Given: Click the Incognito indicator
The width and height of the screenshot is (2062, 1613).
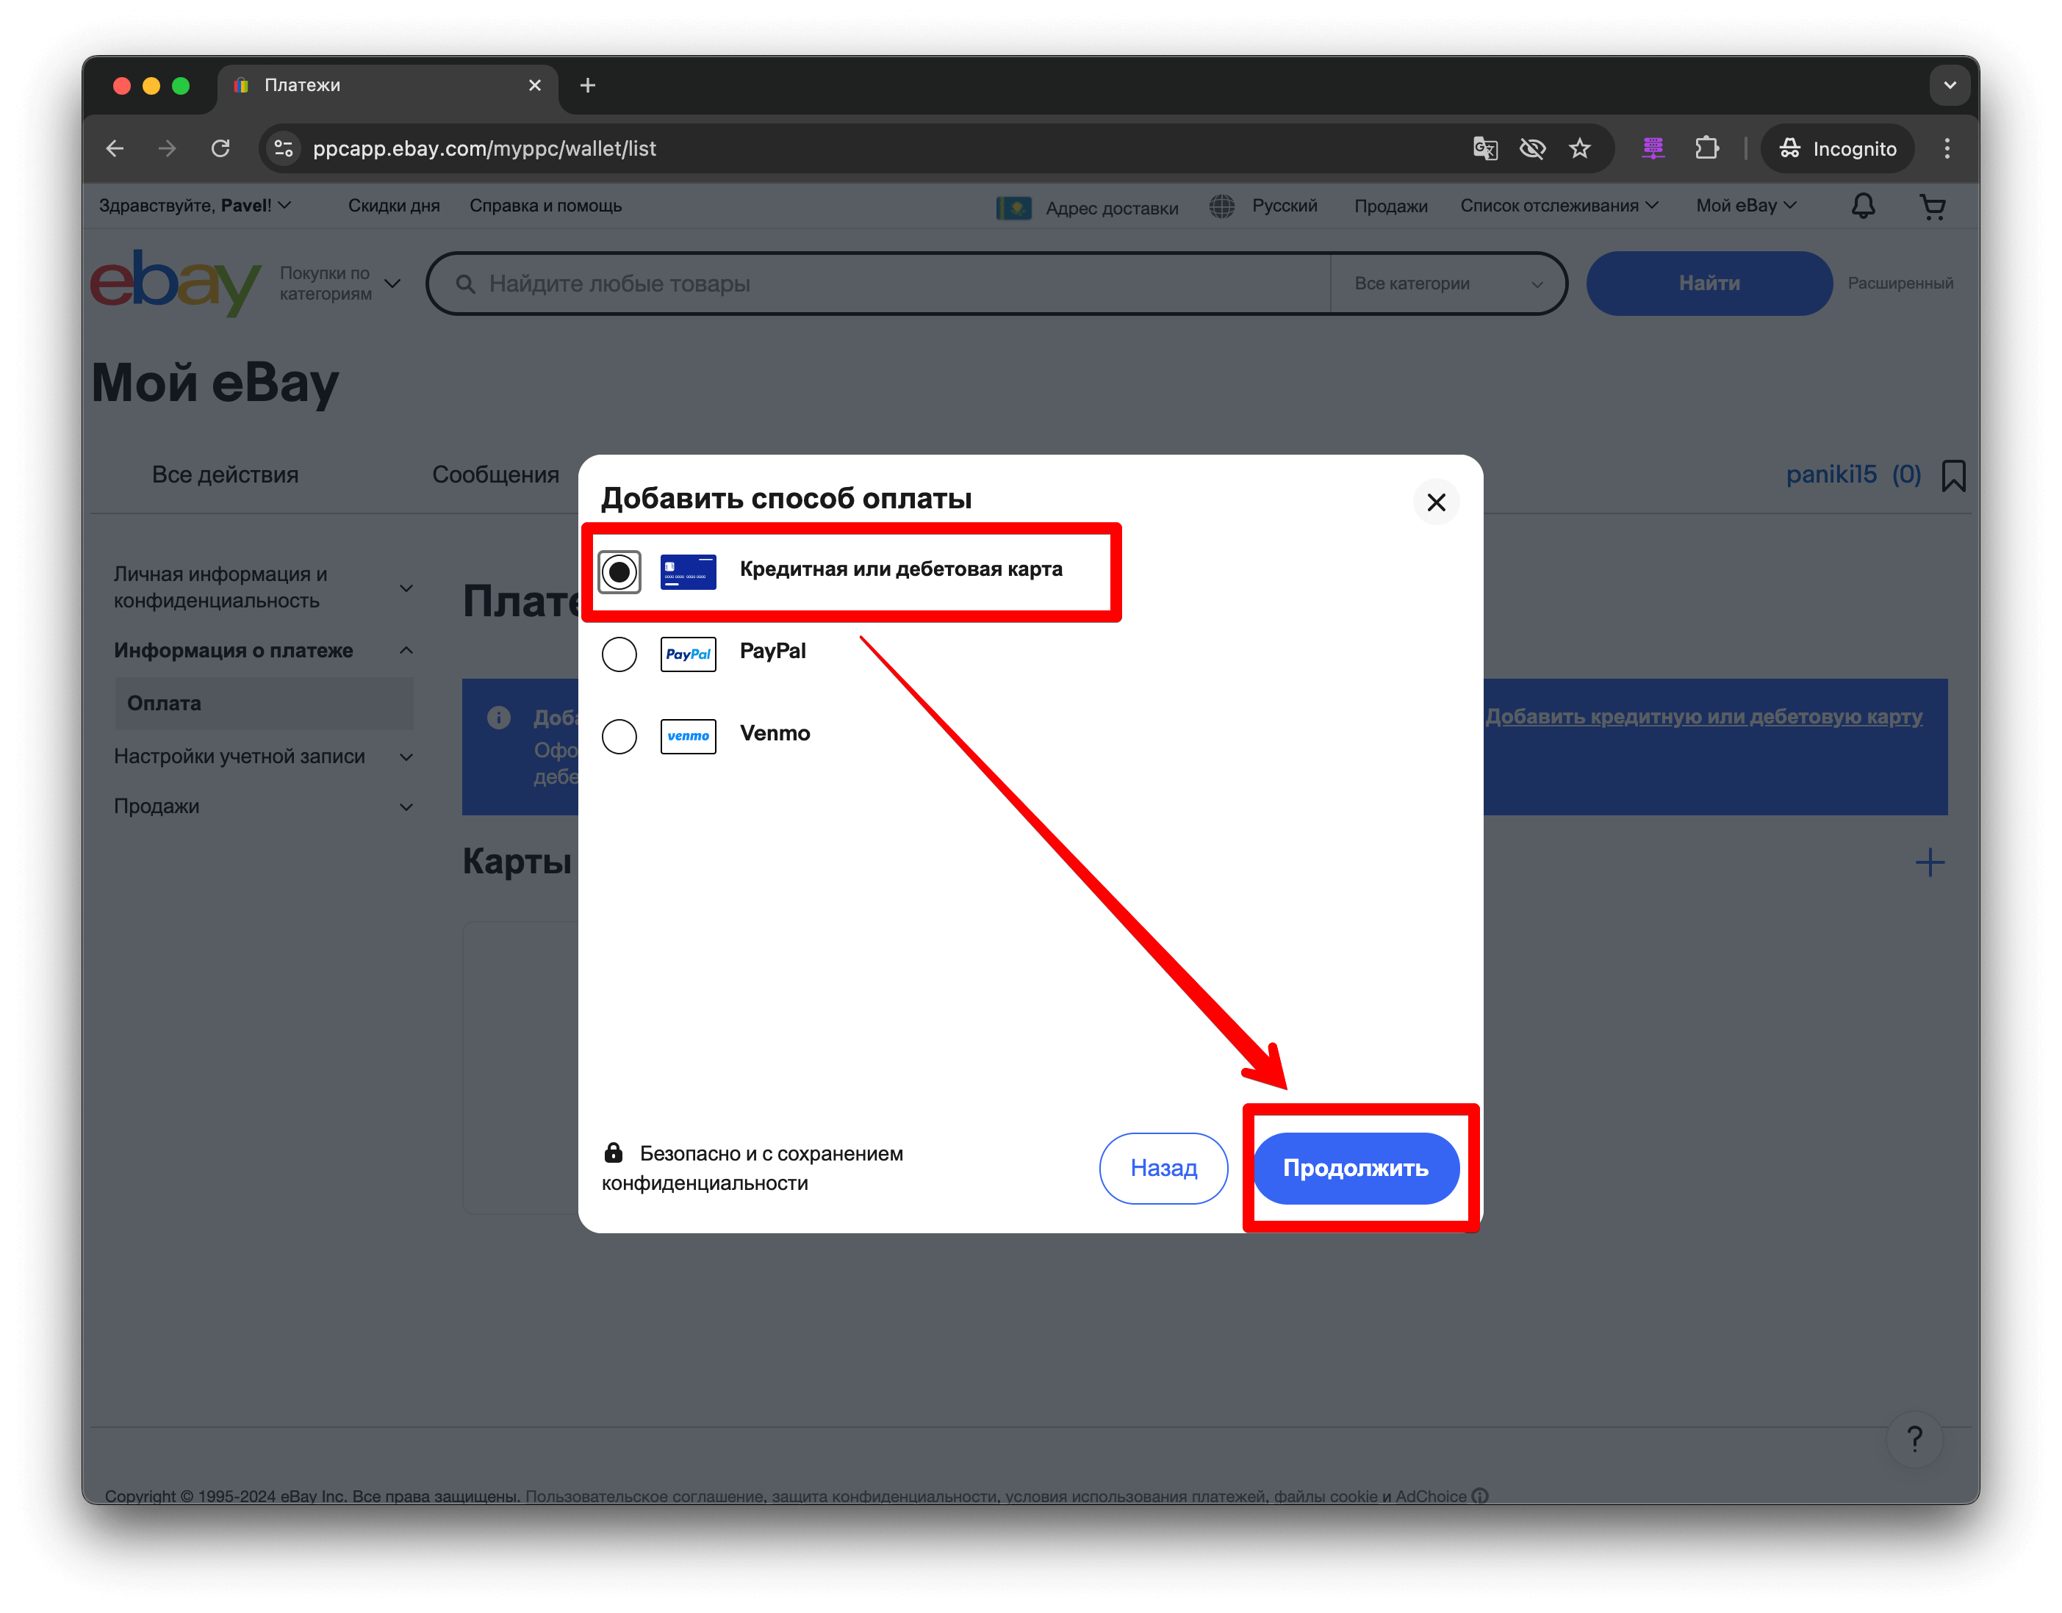Looking at the screenshot, I should (1837, 148).
